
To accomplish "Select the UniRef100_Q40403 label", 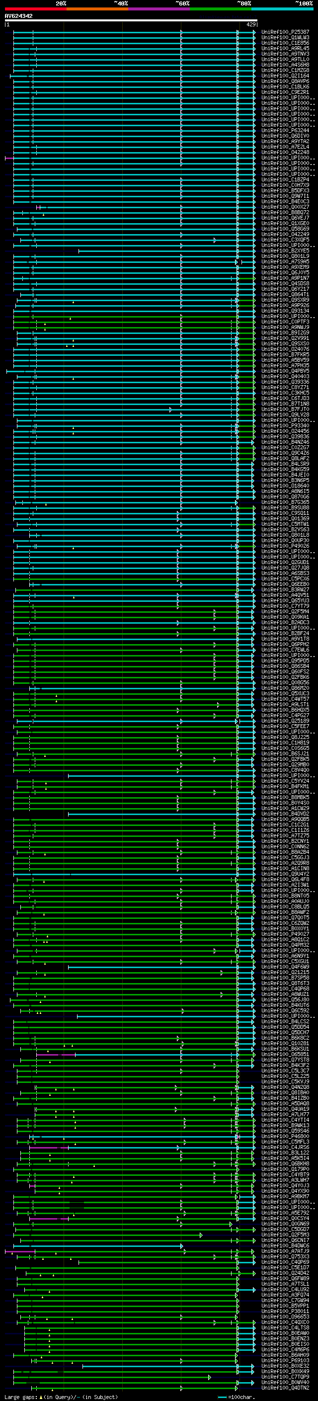I will point(285,376).
